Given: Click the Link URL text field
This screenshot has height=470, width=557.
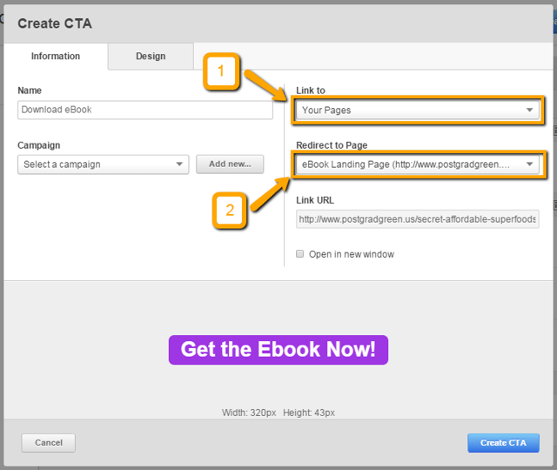Looking at the screenshot, I should click(417, 219).
